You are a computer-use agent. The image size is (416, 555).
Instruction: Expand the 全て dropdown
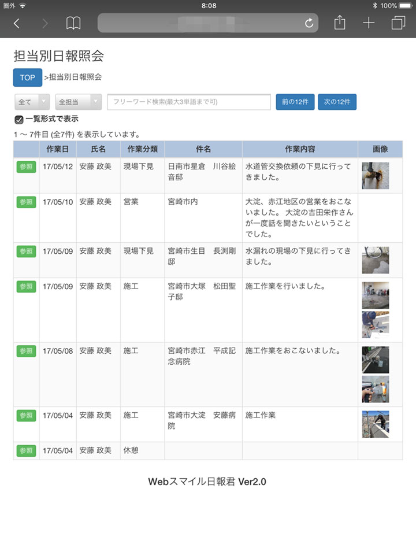[x=32, y=102]
